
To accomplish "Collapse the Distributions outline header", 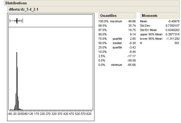I will 16,3.
